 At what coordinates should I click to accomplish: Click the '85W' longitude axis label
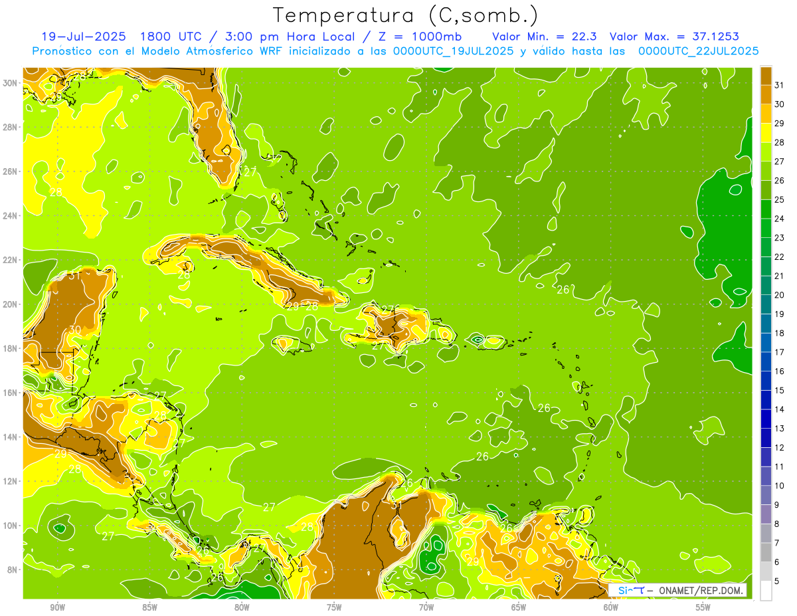149,607
